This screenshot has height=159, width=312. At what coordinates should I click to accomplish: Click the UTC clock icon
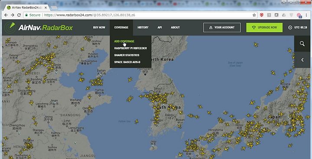click(290, 27)
